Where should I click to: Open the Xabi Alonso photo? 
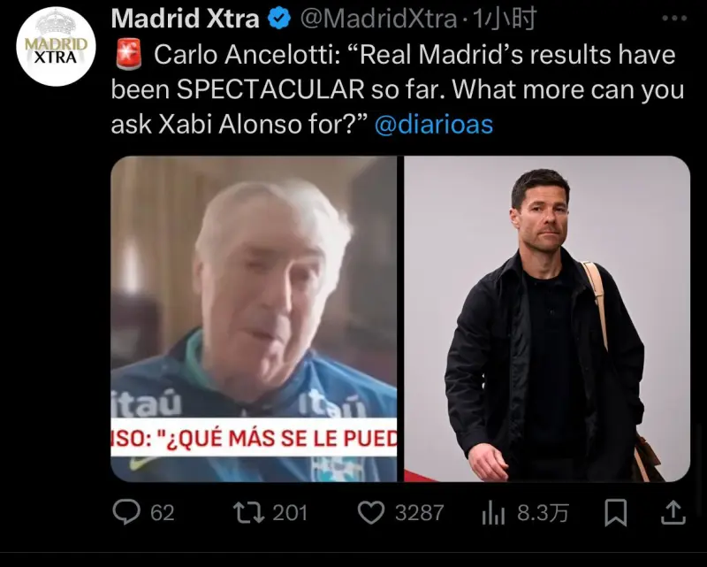click(547, 318)
